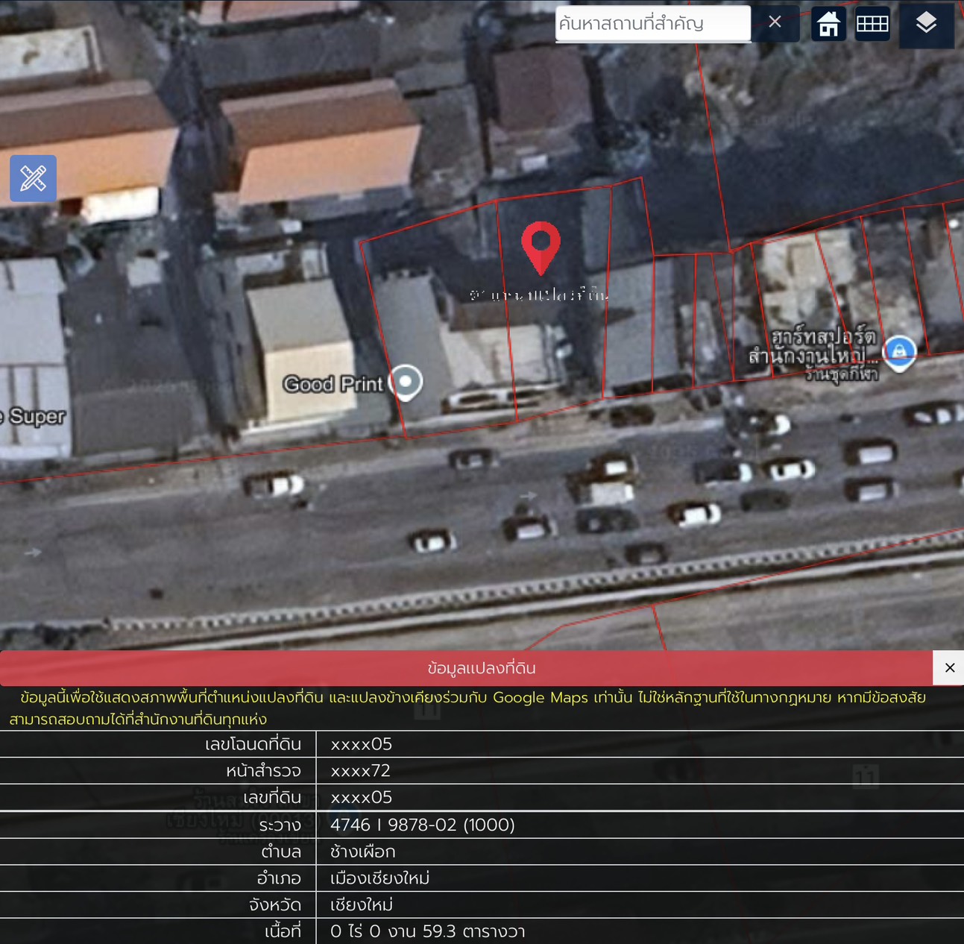Select the หน้าสำรวจ value xxxx72
The width and height of the screenshot is (964, 944).
click(361, 771)
